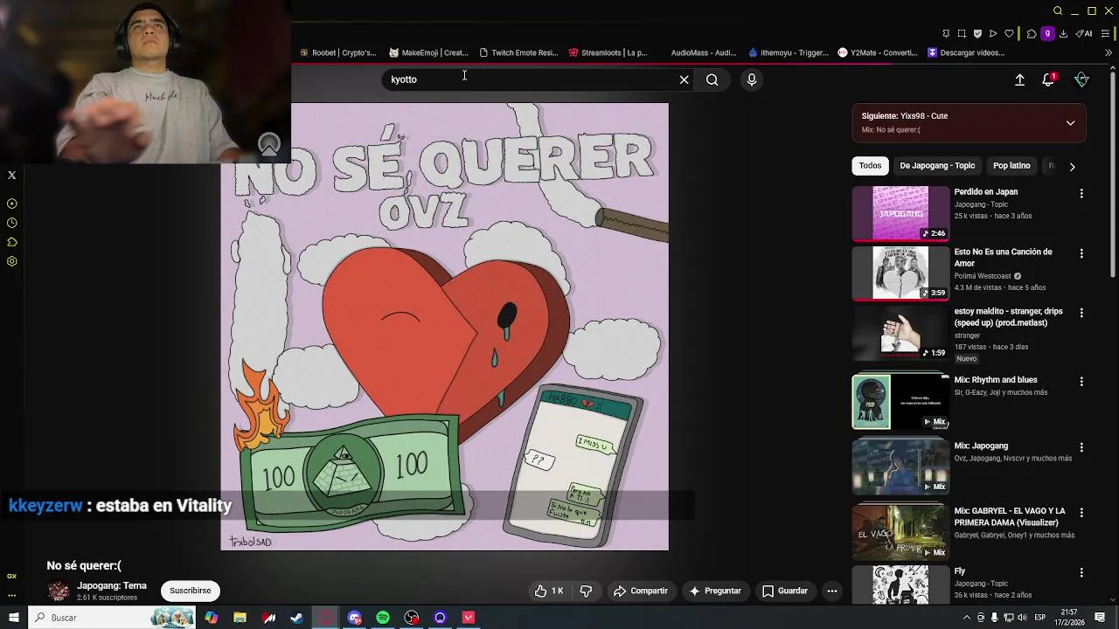The width and height of the screenshot is (1119, 629).
Task: Open Mix: Japogang thumbnail
Action: (x=900, y=467)
